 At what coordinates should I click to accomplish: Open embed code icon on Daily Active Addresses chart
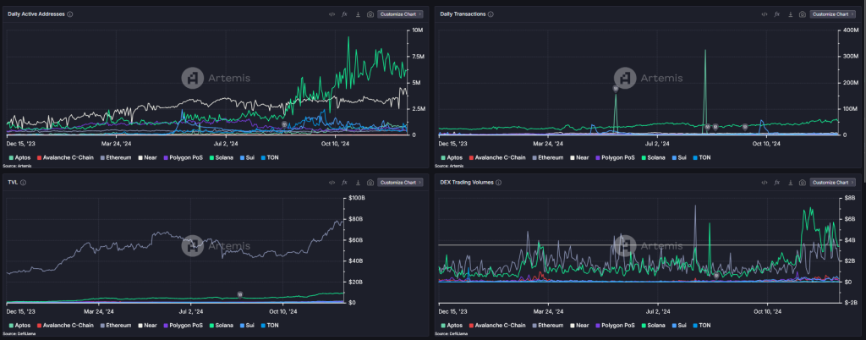332,14
